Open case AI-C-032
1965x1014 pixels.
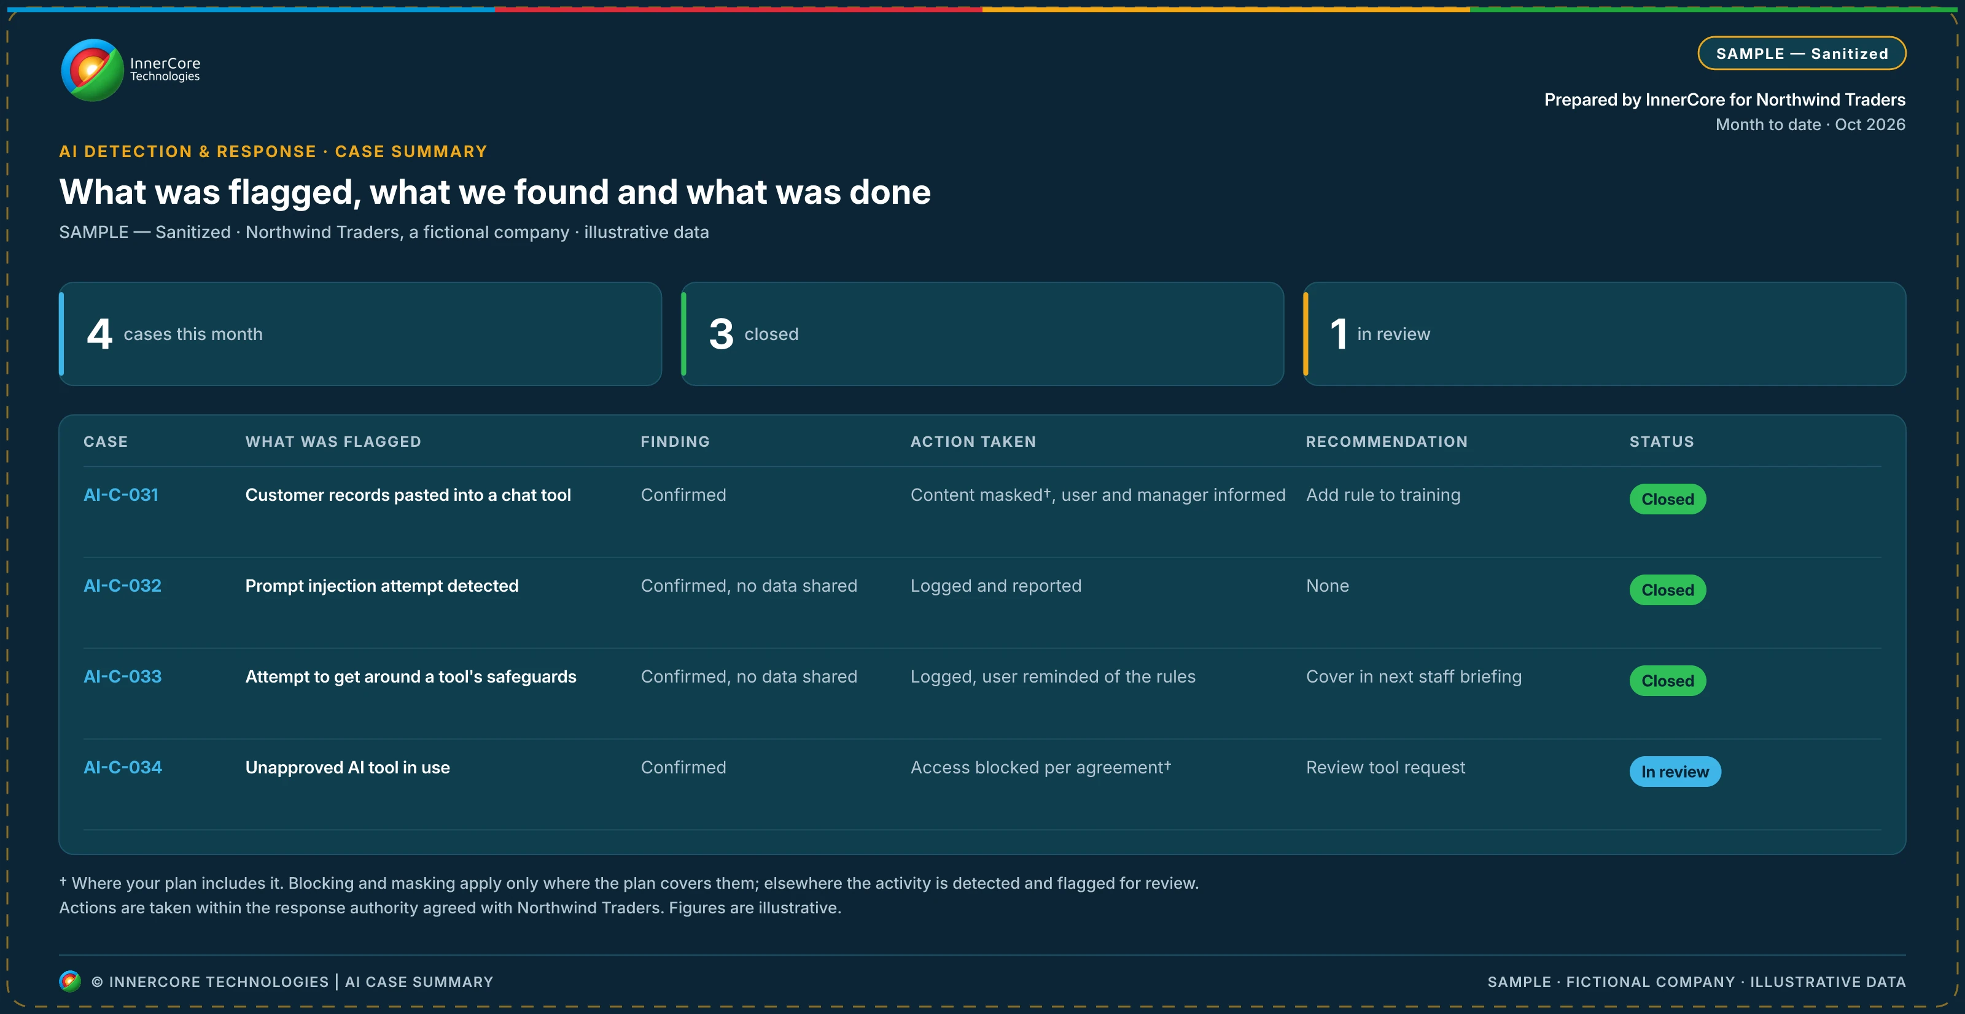[x=122, y=586]
